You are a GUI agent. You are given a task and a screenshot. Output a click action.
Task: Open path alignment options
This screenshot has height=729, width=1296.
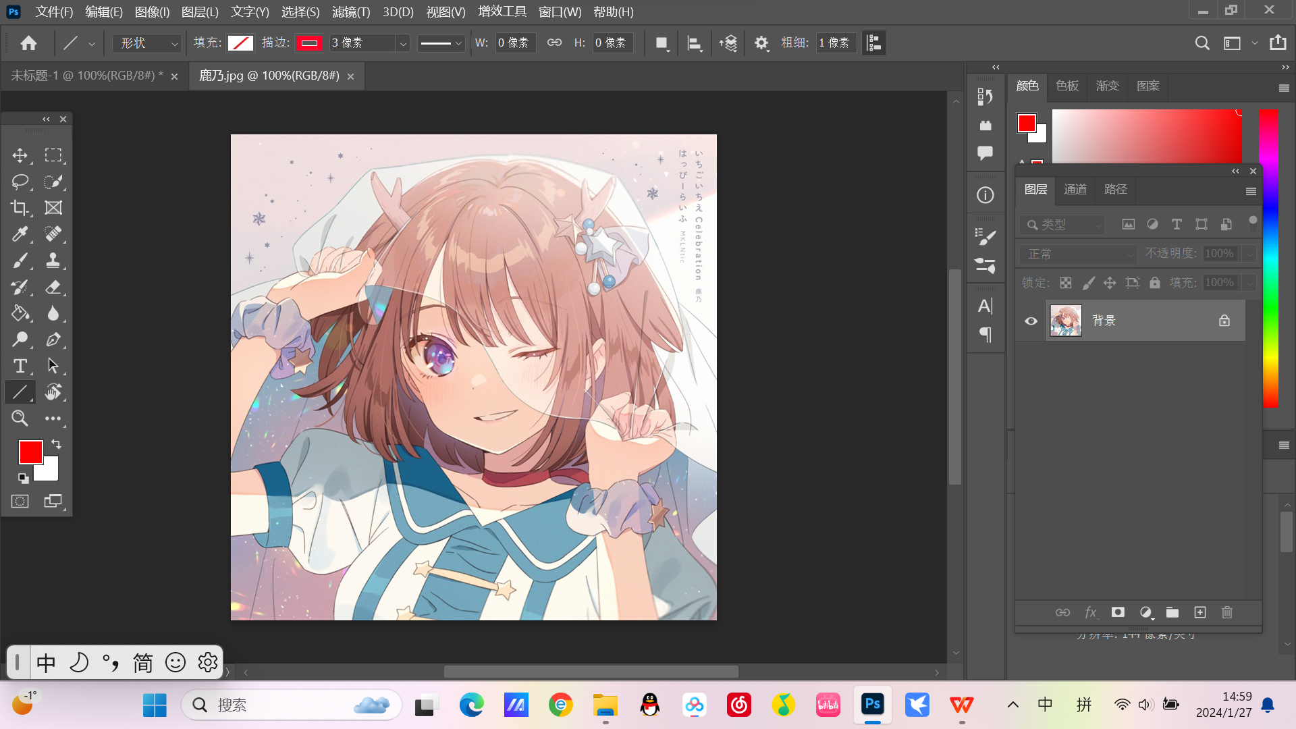pyautogui.click(x=695, y=43)
